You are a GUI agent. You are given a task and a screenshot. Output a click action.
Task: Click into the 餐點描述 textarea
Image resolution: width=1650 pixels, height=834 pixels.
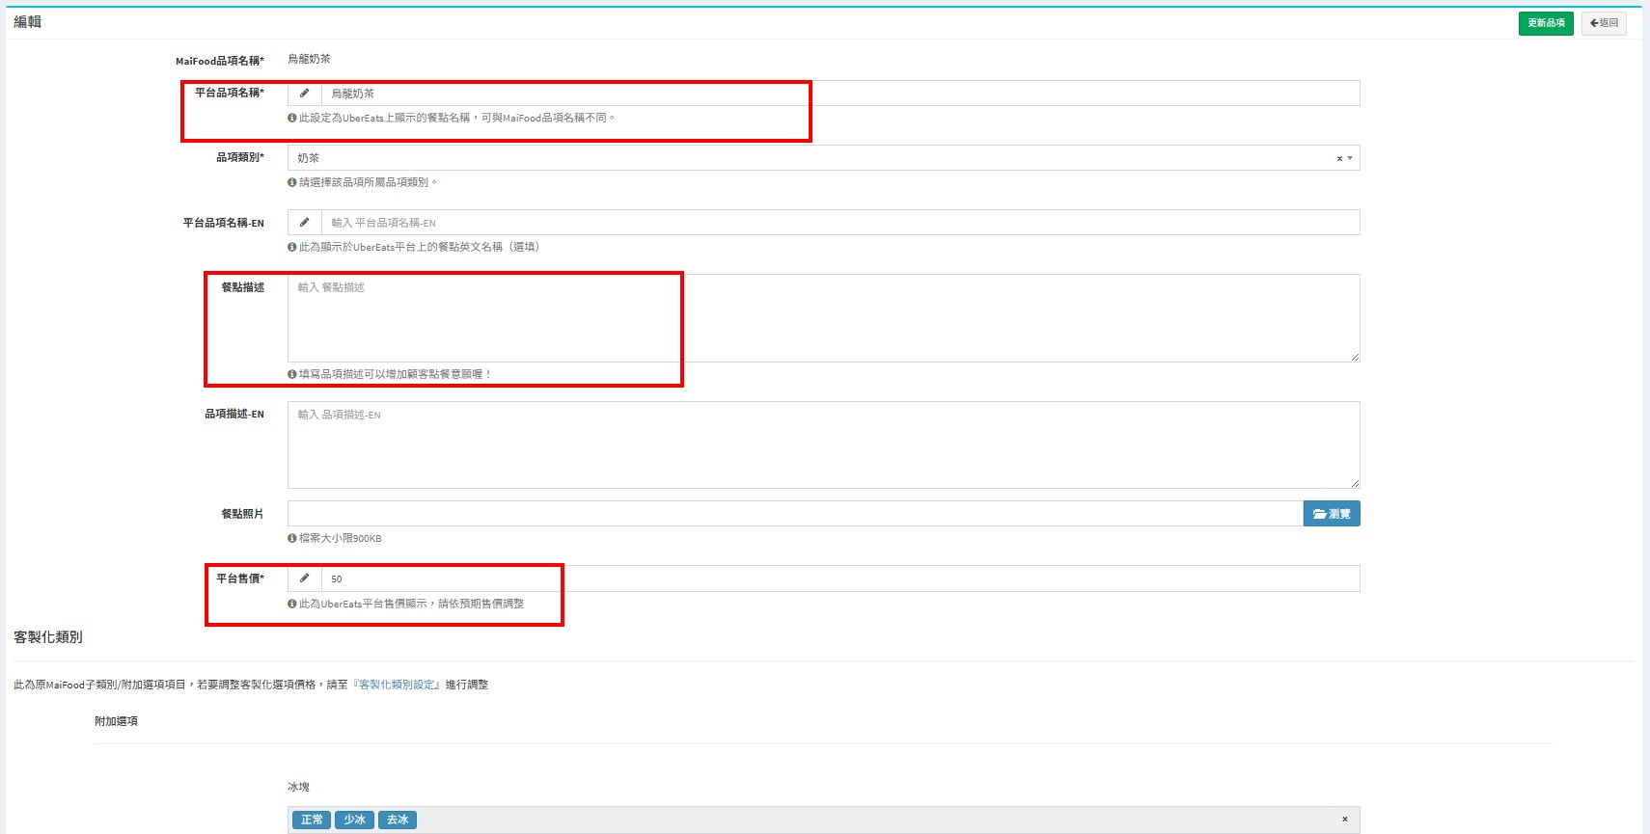(822, 318)
